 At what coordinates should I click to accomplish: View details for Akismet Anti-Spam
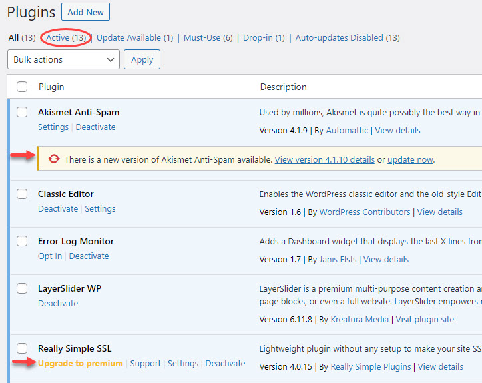[x=397, y=131]
